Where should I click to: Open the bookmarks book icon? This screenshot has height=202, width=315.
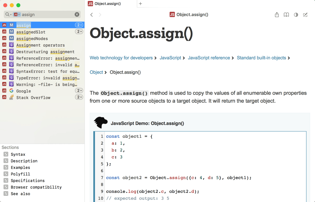286,15
